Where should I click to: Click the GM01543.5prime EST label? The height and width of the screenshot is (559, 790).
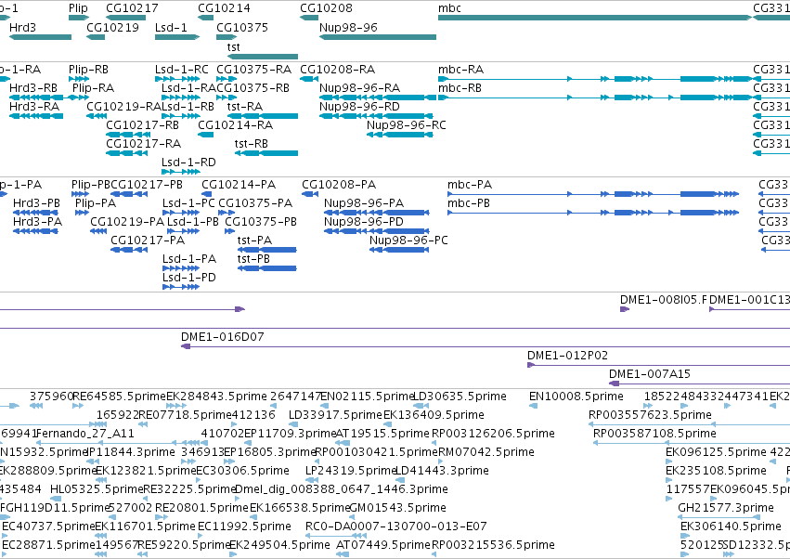pyautogui.click(x=398, y=508)
